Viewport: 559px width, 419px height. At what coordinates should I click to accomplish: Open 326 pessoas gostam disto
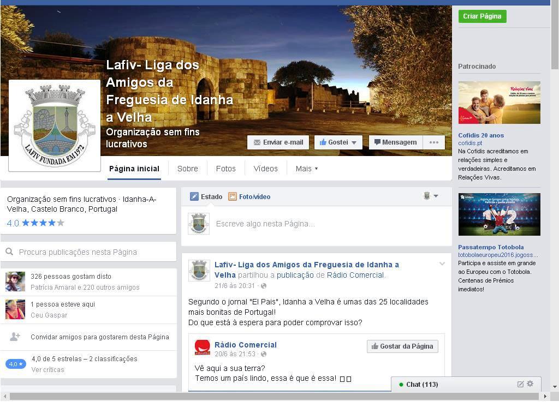click(71, 277)
